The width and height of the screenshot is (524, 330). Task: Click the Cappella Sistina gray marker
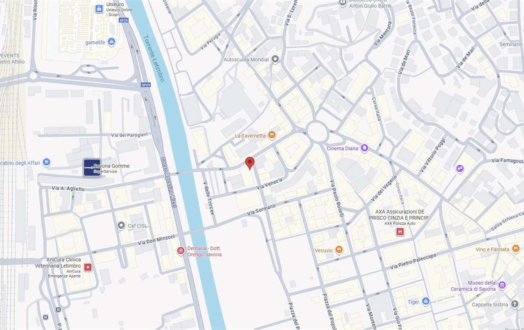(x=515, y=304)
